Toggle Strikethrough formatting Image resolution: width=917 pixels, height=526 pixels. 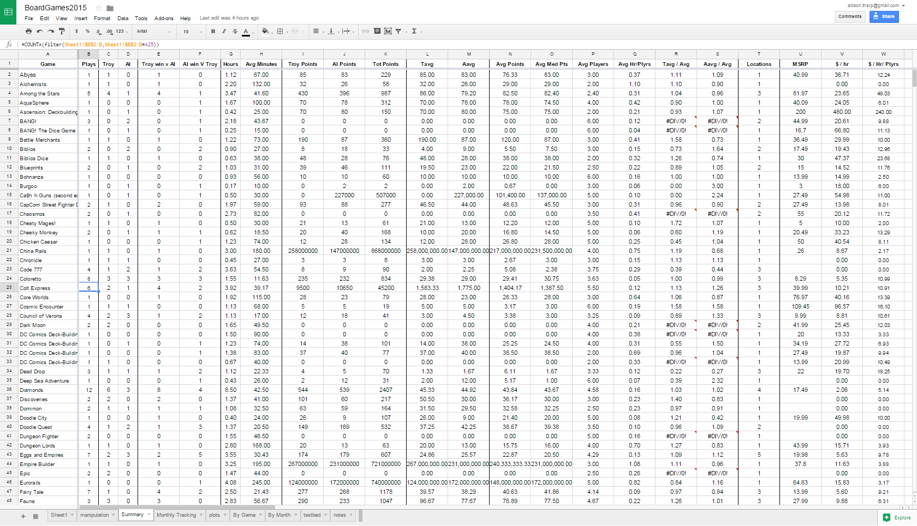coord(235,31)
